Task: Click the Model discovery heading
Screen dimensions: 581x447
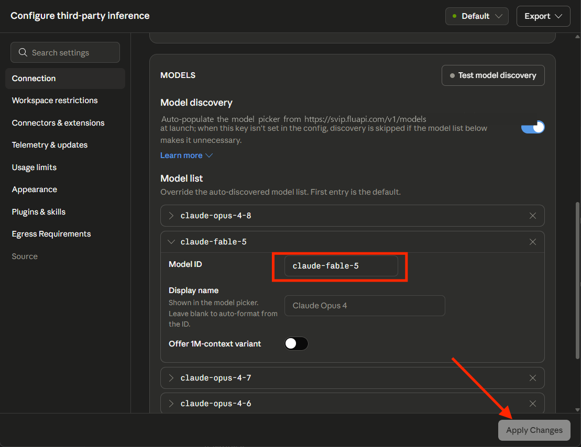Action: pos(196,103)
